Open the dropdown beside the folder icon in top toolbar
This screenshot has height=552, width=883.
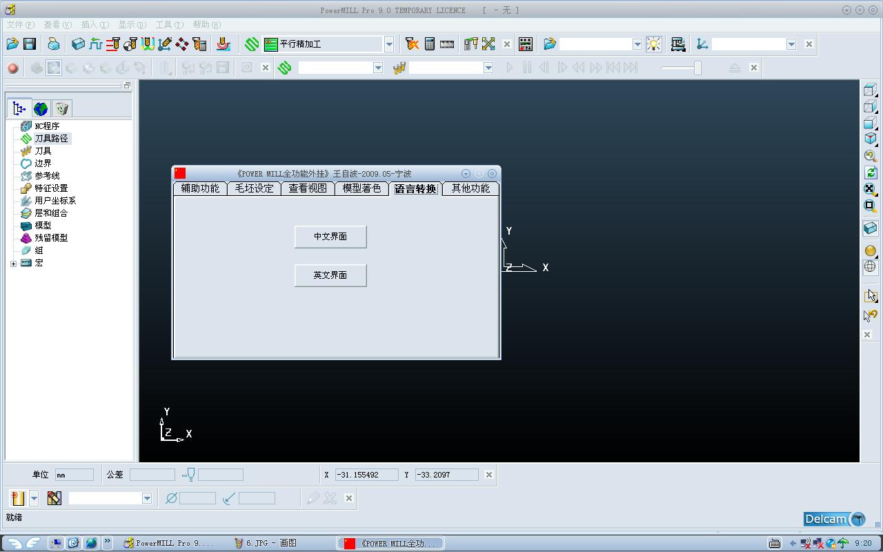pos(637,44)
